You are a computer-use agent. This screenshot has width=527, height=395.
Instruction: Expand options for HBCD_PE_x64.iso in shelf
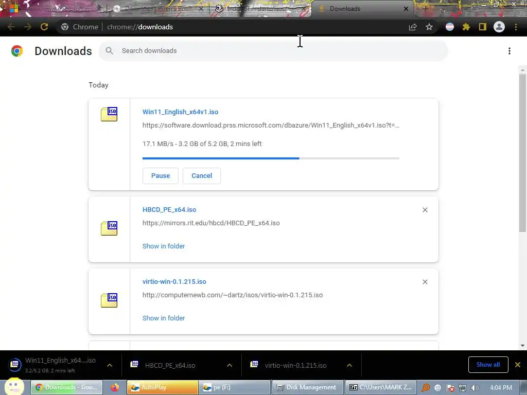click(230, 365)
